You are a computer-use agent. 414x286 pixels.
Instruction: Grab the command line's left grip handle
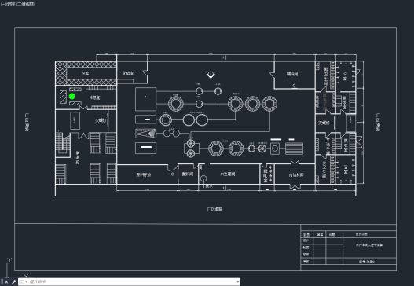(2, 282)
